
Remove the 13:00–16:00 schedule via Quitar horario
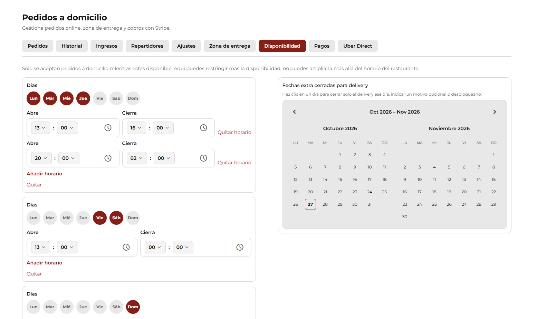[234, 132]
